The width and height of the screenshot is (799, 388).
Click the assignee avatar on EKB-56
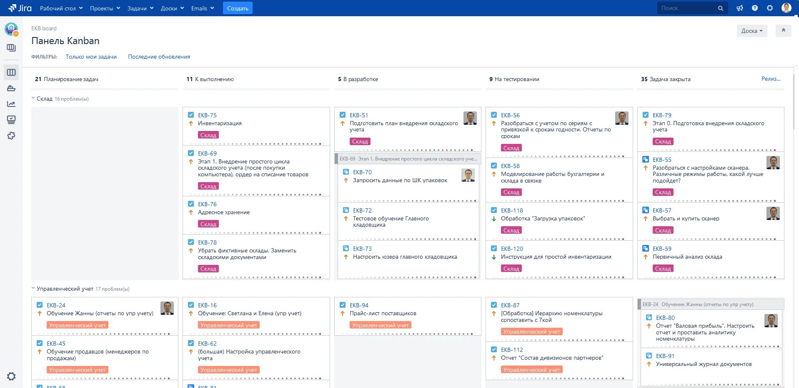(622, 118)
